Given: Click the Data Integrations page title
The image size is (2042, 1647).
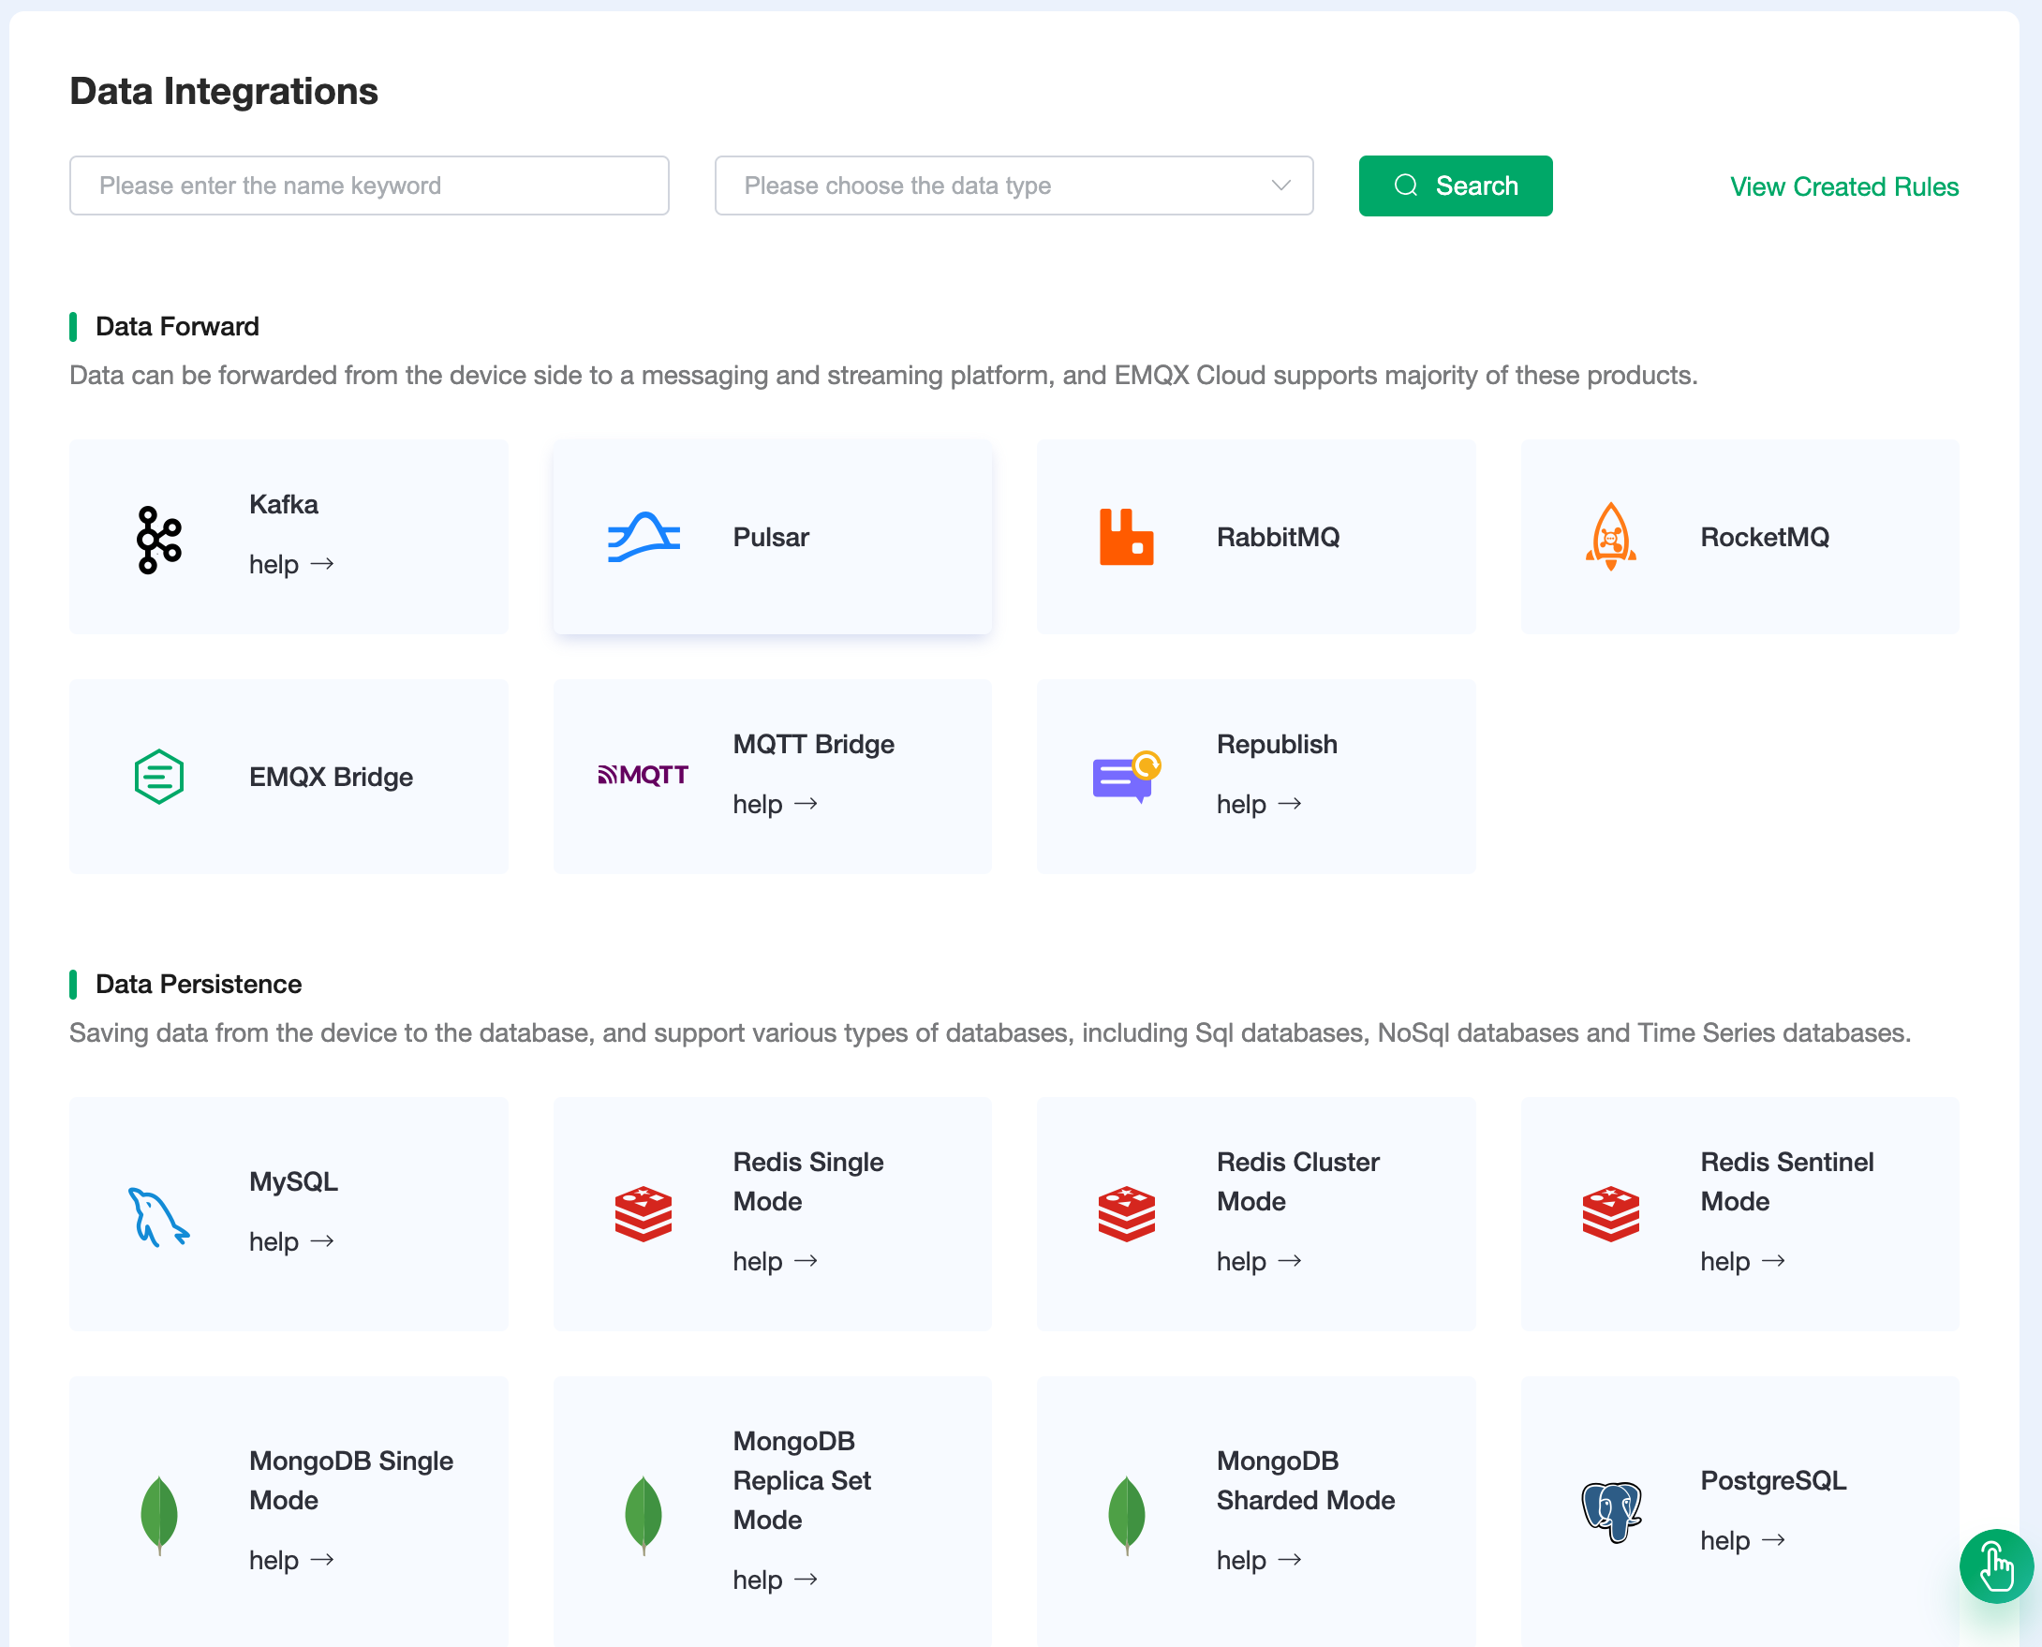Looking at the screenshot, I should 224,91.
